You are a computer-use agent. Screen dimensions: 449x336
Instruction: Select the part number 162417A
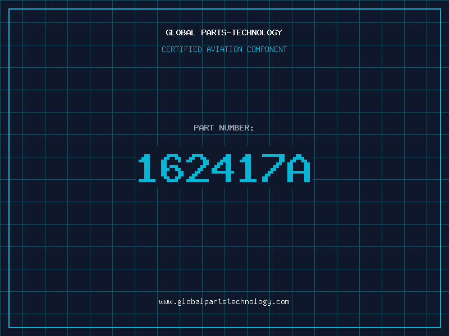pyautogui.click(x=224, y=168)
